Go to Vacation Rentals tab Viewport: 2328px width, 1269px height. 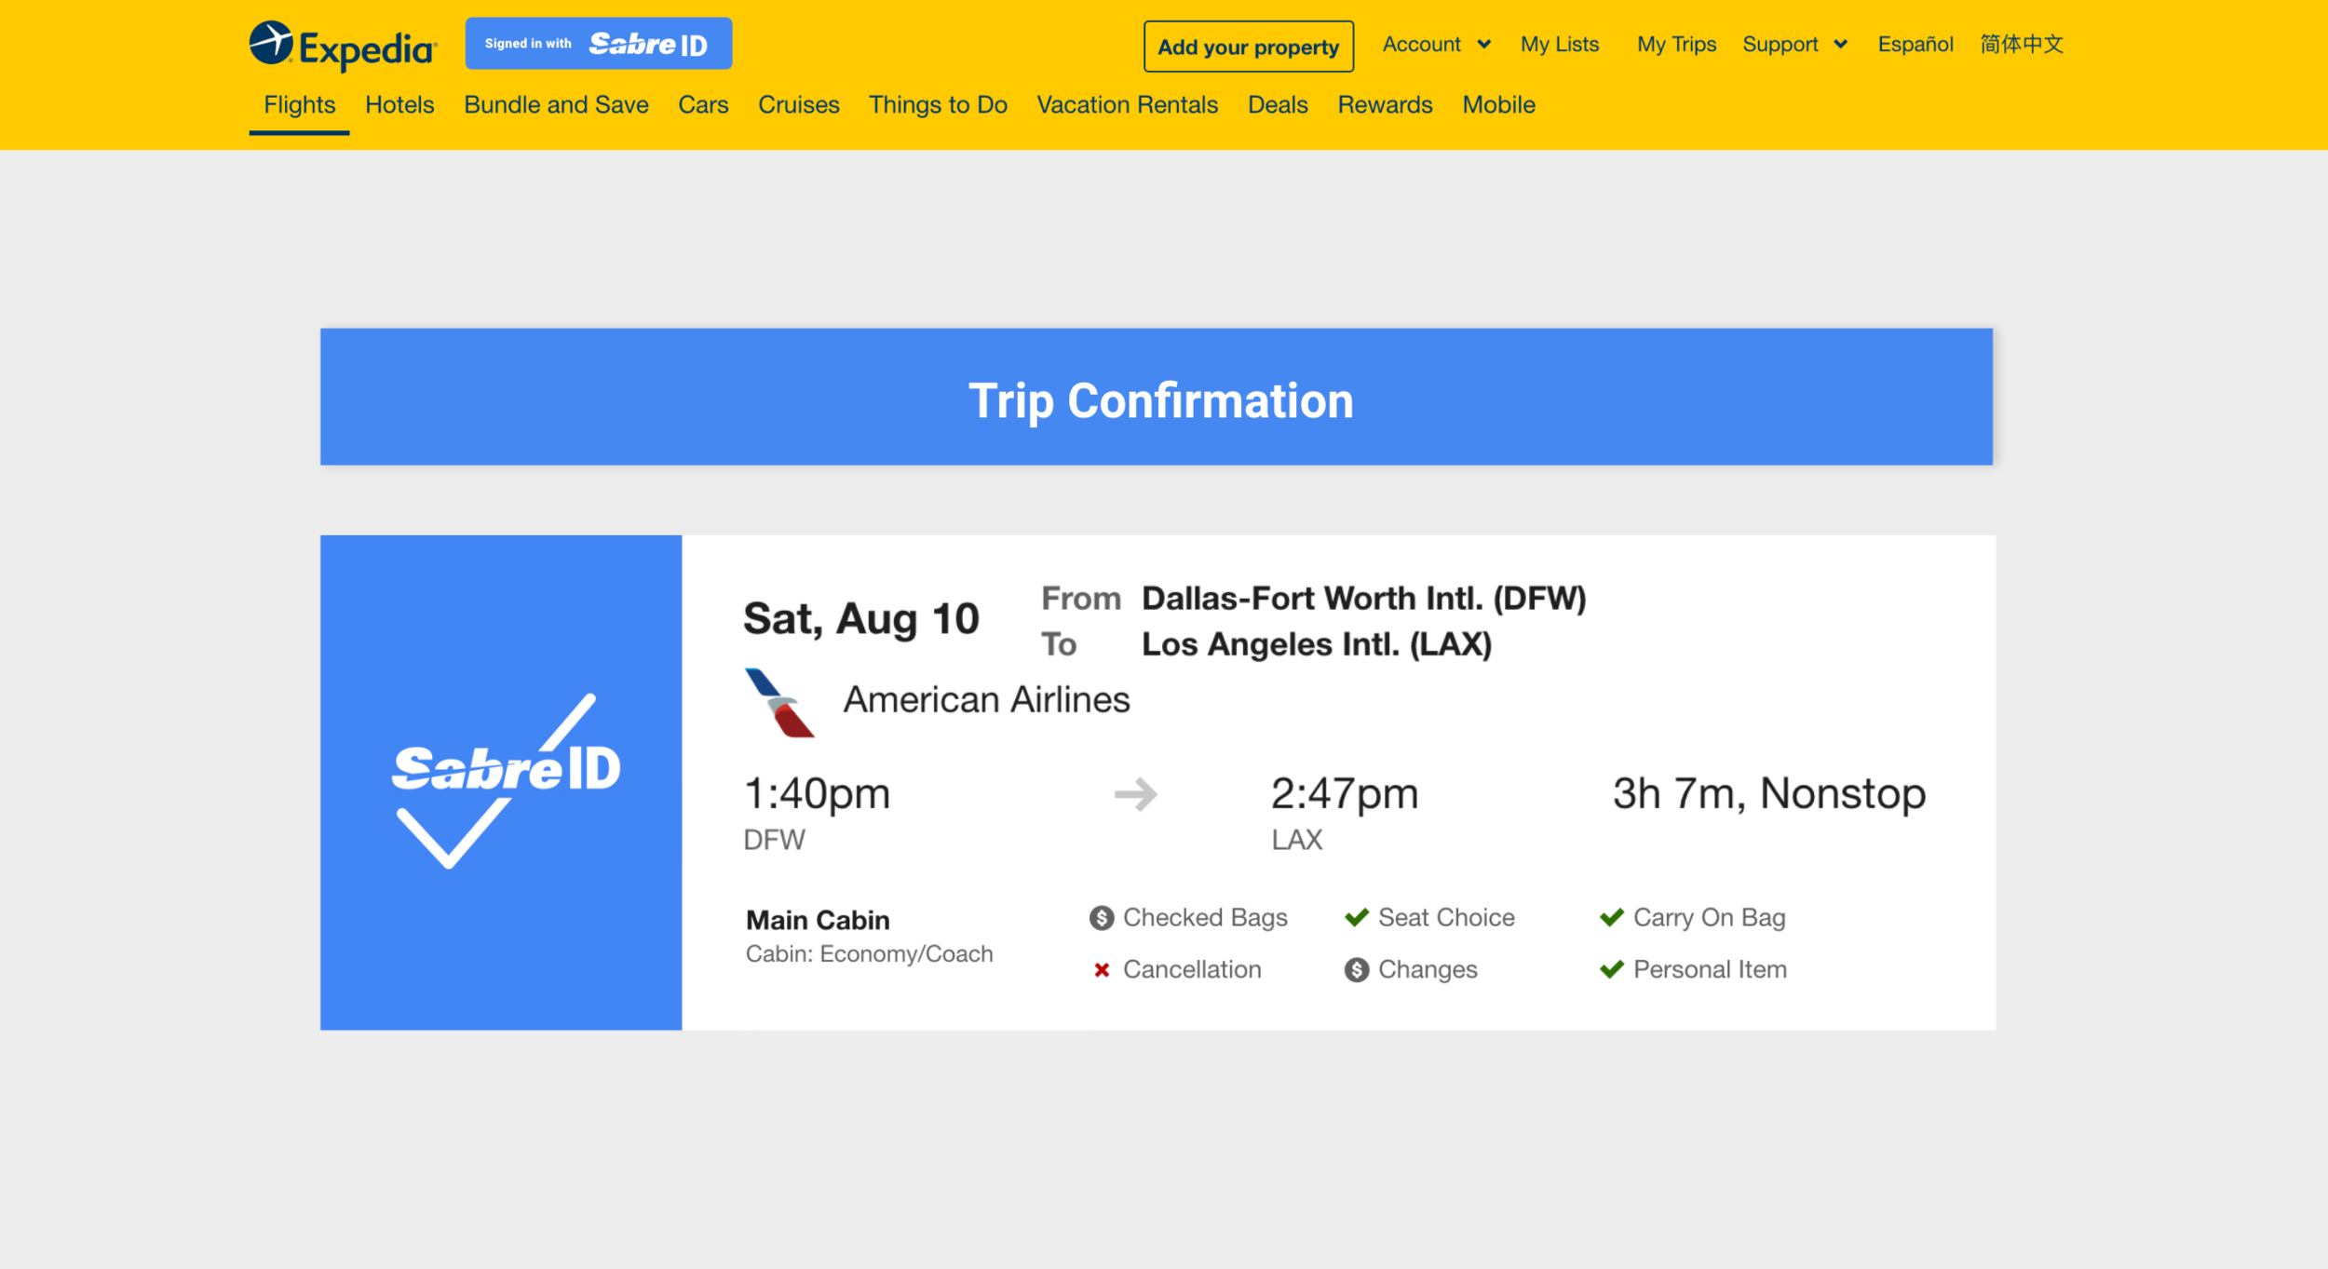tap(1127, 105)
